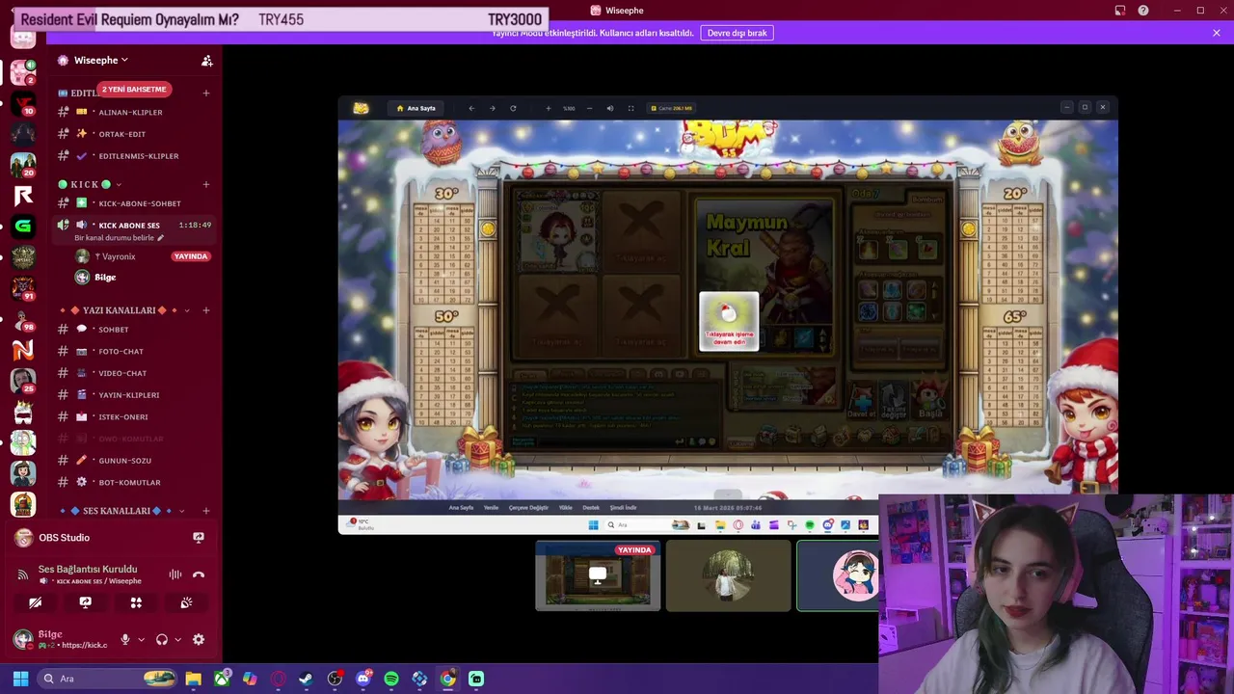This screenshot has height=694, width=1234.
Task: Open the server with orange N logo
Action: (23, 350)
